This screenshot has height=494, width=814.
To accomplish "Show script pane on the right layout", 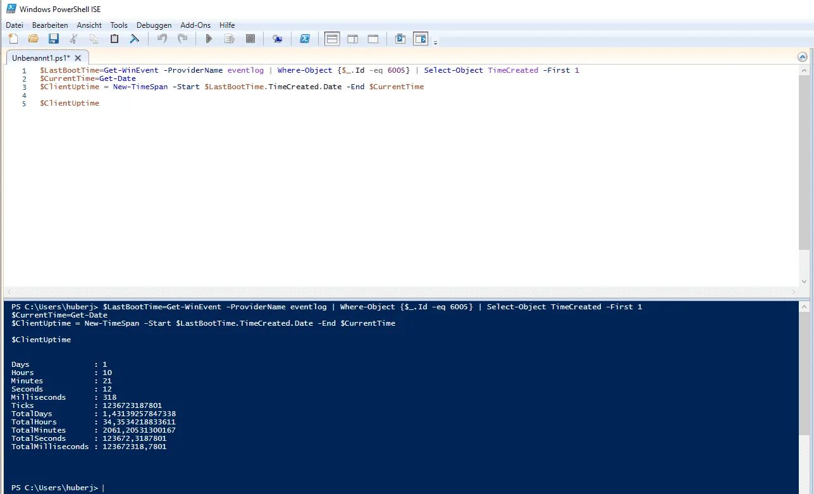I will coord(352,39).
